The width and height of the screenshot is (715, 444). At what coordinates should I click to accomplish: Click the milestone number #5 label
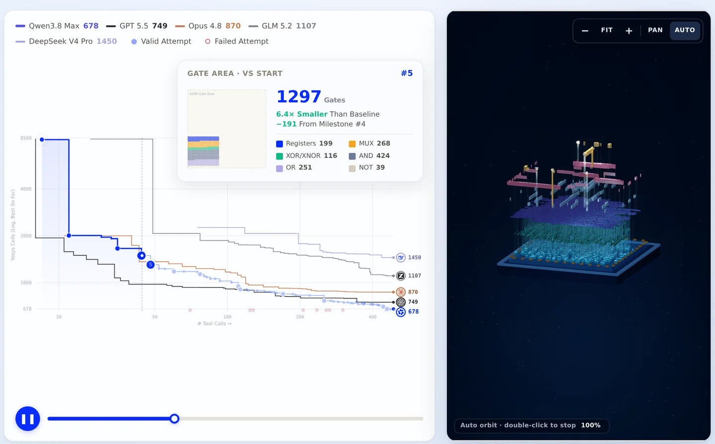[x=407, y=73]
